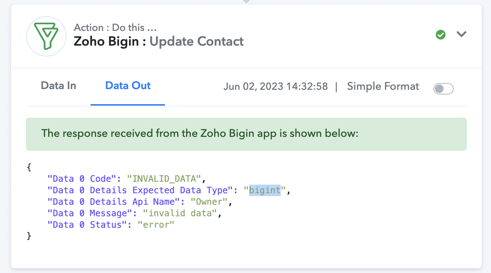The height and width of the screenshot is (273, 491).
Task: Click the green response received banner
Action: click(x=246, y=134)
